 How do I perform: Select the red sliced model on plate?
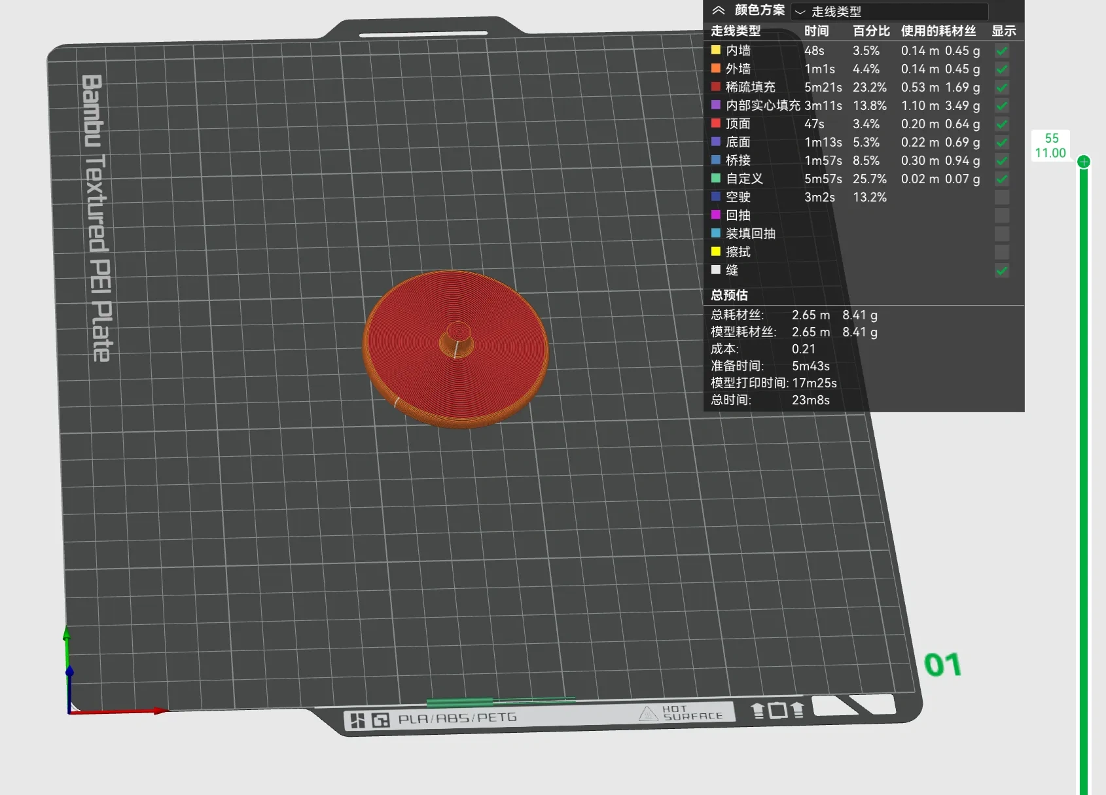(x=455, y=349)
